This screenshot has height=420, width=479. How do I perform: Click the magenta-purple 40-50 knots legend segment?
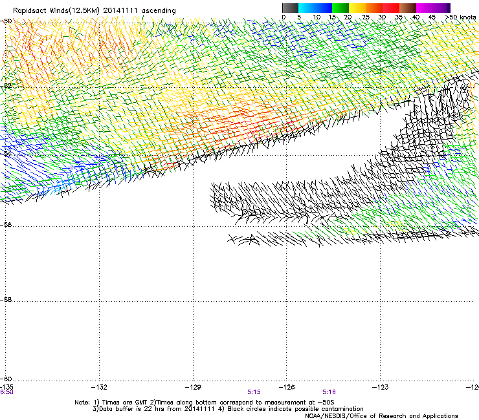[433, 8]
